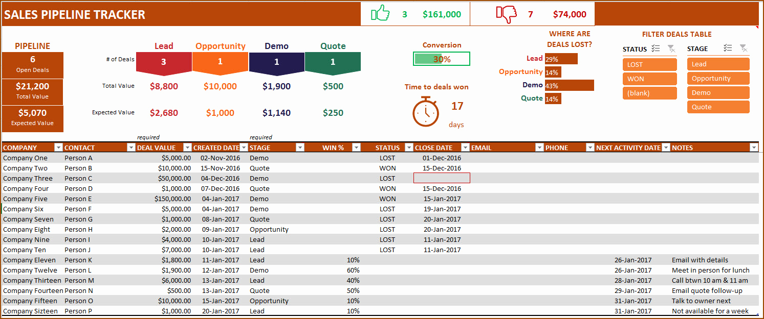Click the green thumbs-up won deals icon
This screenshot has height=319, width=764.
[x=380, y=13]
